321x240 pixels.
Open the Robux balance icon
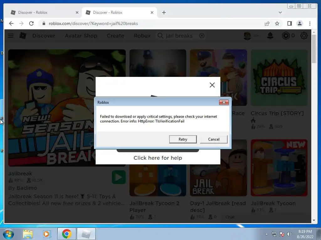[x=286, y=36]
